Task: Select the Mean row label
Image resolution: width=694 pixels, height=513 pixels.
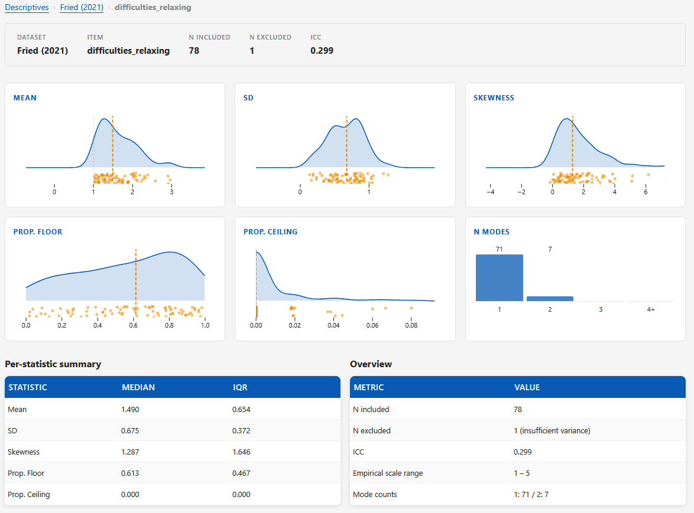Action: click(x=17, y=410)
